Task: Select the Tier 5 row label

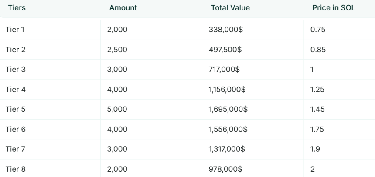Action: tap(15, 109)
